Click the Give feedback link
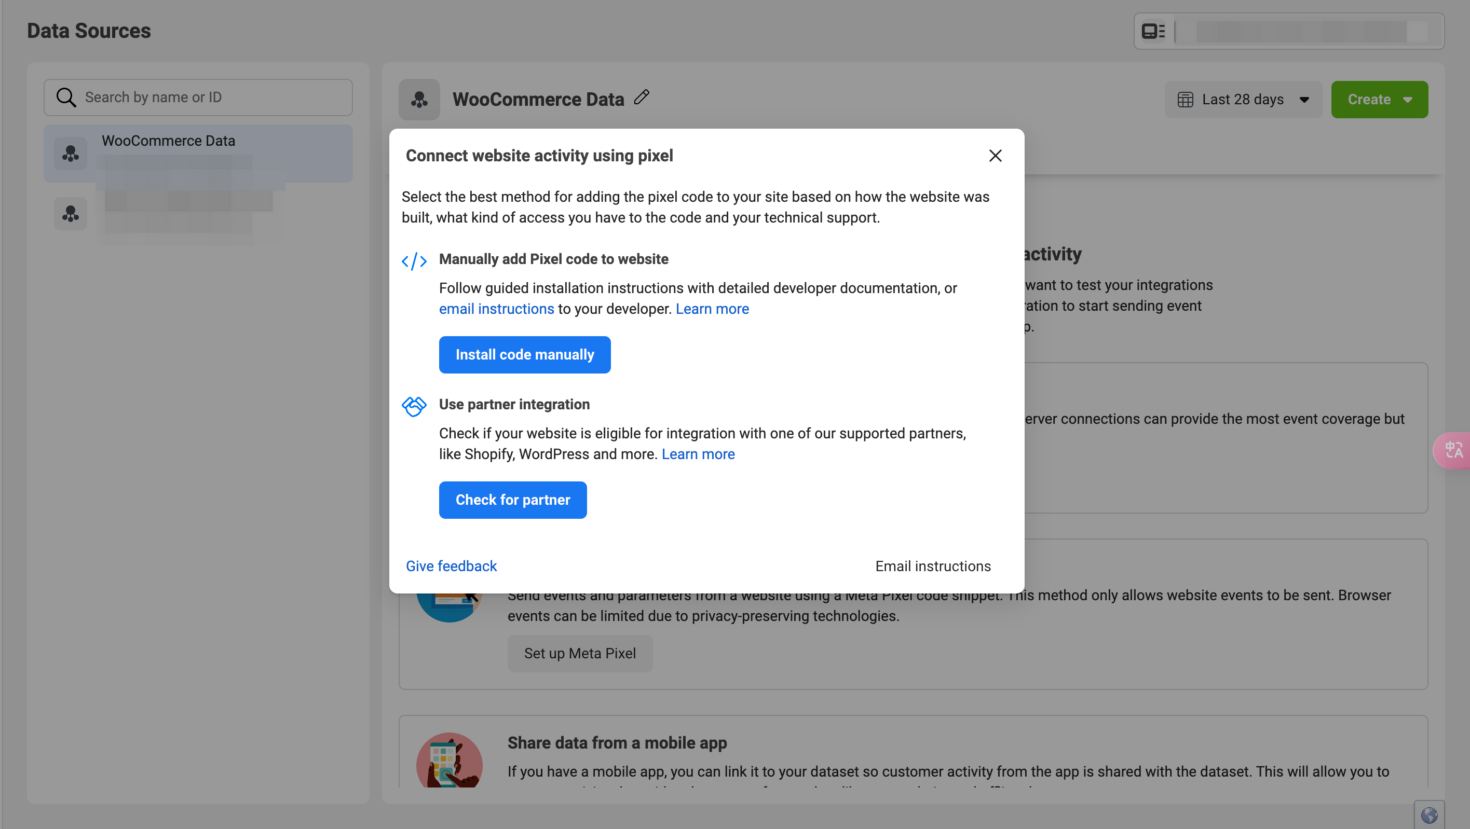The height and width of the screenshot is (829, 1470). click(451, 566)
